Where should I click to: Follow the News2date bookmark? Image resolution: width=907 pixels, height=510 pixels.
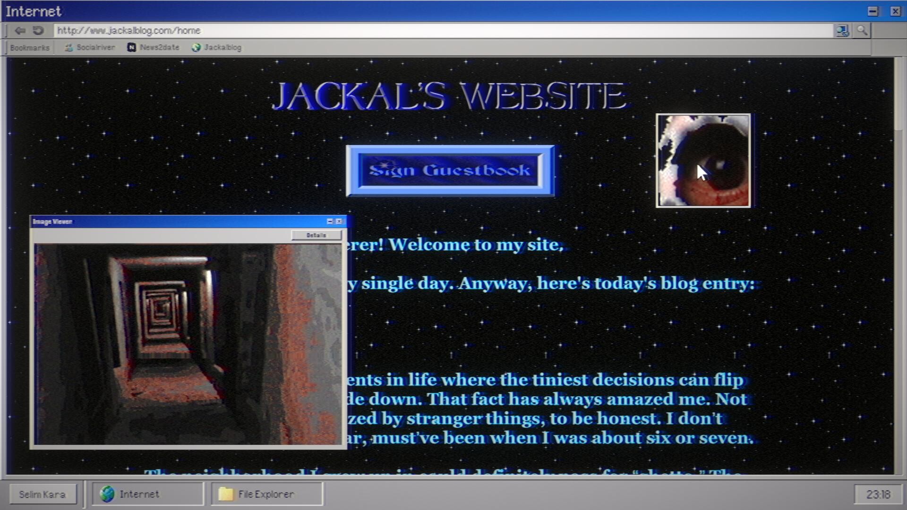(x=159, y=47)
